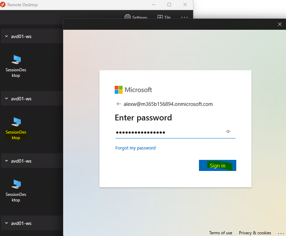The image size is (286, 236).
Task: Select SessionDesktop icon under the third avd01-ws group
Action: [x=16, y=184]
